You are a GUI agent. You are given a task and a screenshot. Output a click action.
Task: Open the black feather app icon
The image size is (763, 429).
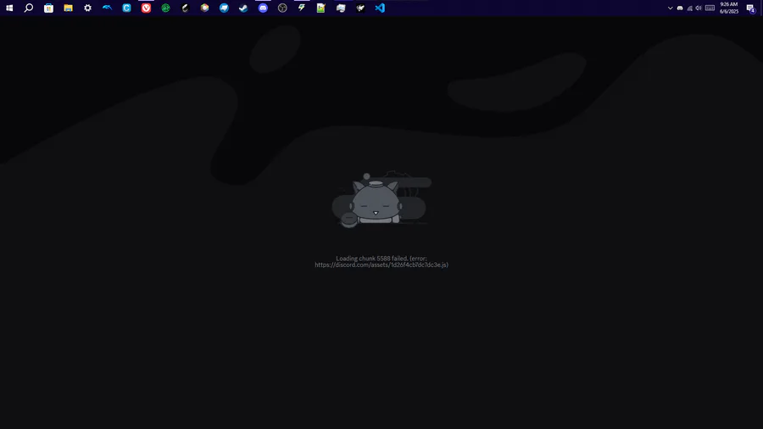[185, 8]
